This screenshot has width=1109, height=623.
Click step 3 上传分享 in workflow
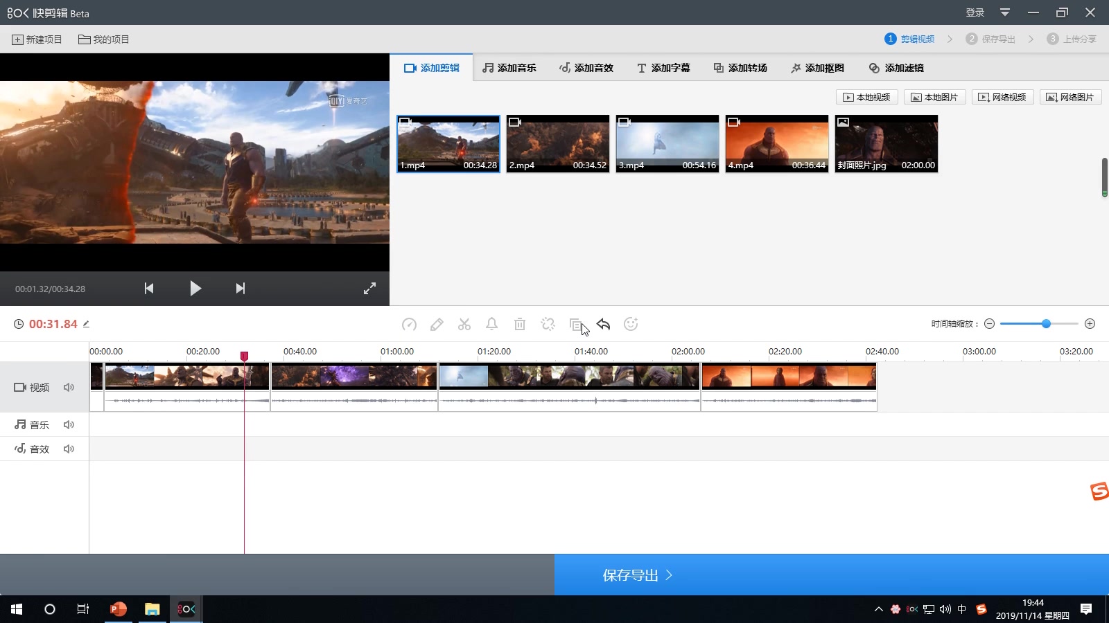(x=1072, y=39)
